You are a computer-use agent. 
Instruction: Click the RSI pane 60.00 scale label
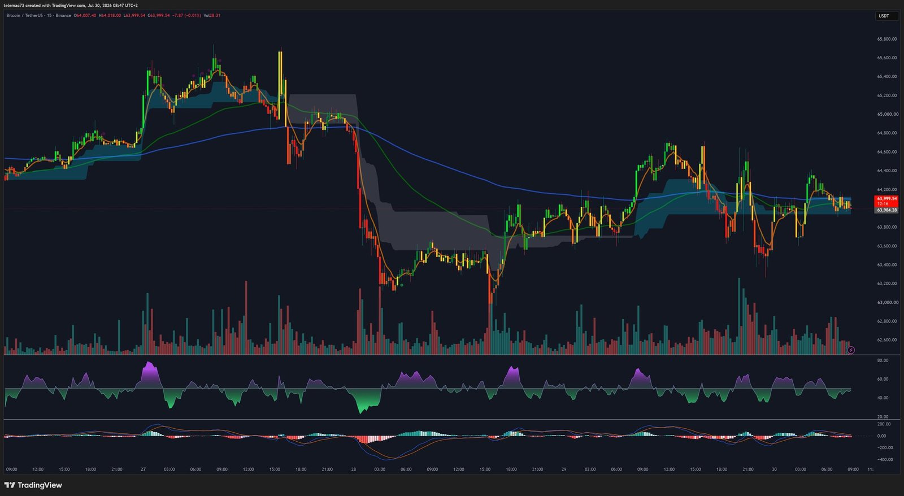[x=883, y=379]
